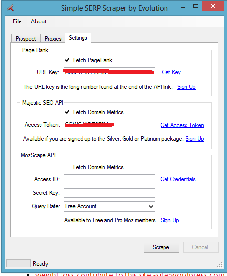Click the red scraper app icon in title bar

click(x=10, y=8)
